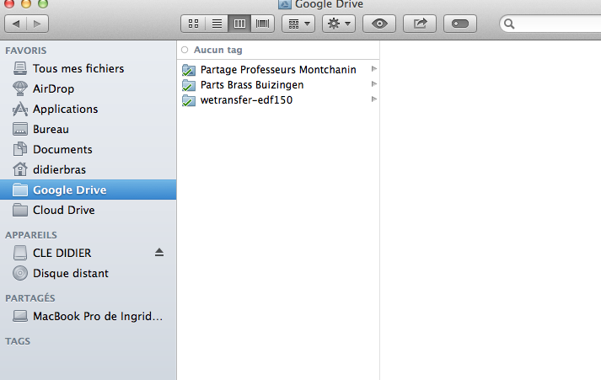Select Parts Brass Buizingen folder

[x=278, y=84]
